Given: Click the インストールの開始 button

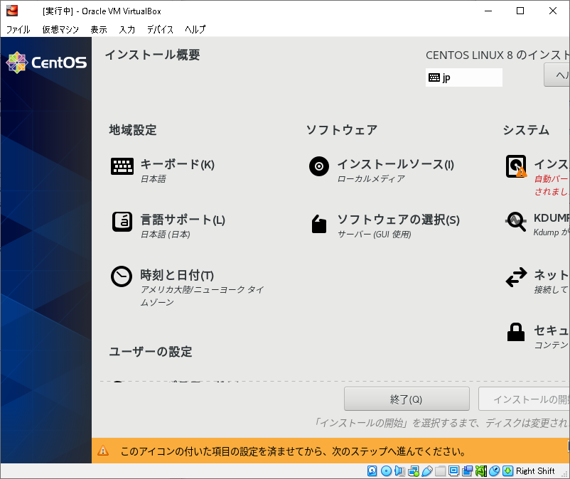Looking at the screenshot, I should 524,399.
